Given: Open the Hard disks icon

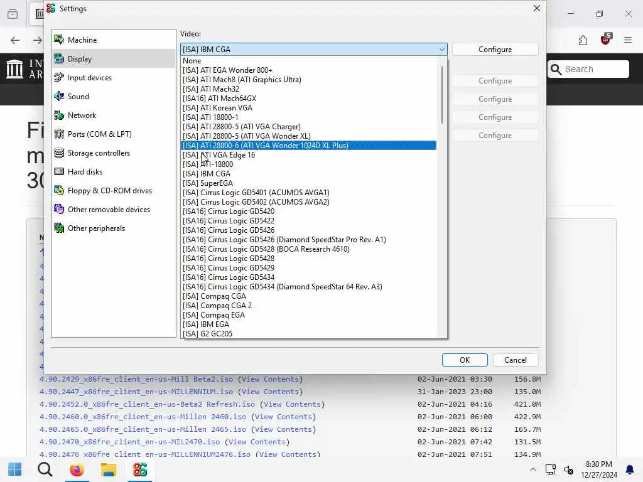Looking at the screenshot, I should click(x=59, y=172).
